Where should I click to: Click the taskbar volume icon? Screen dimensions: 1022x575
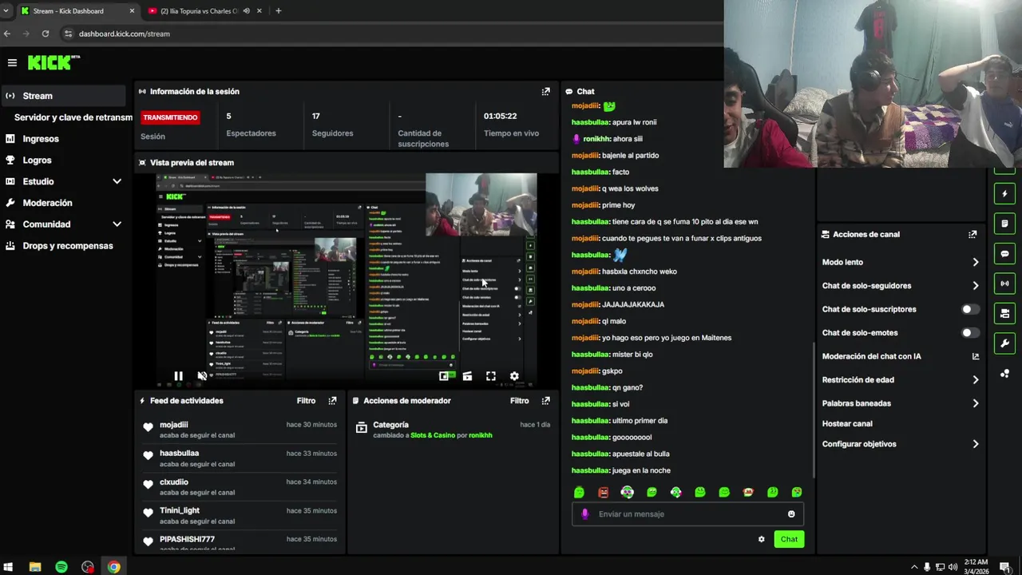coord(953,567)
